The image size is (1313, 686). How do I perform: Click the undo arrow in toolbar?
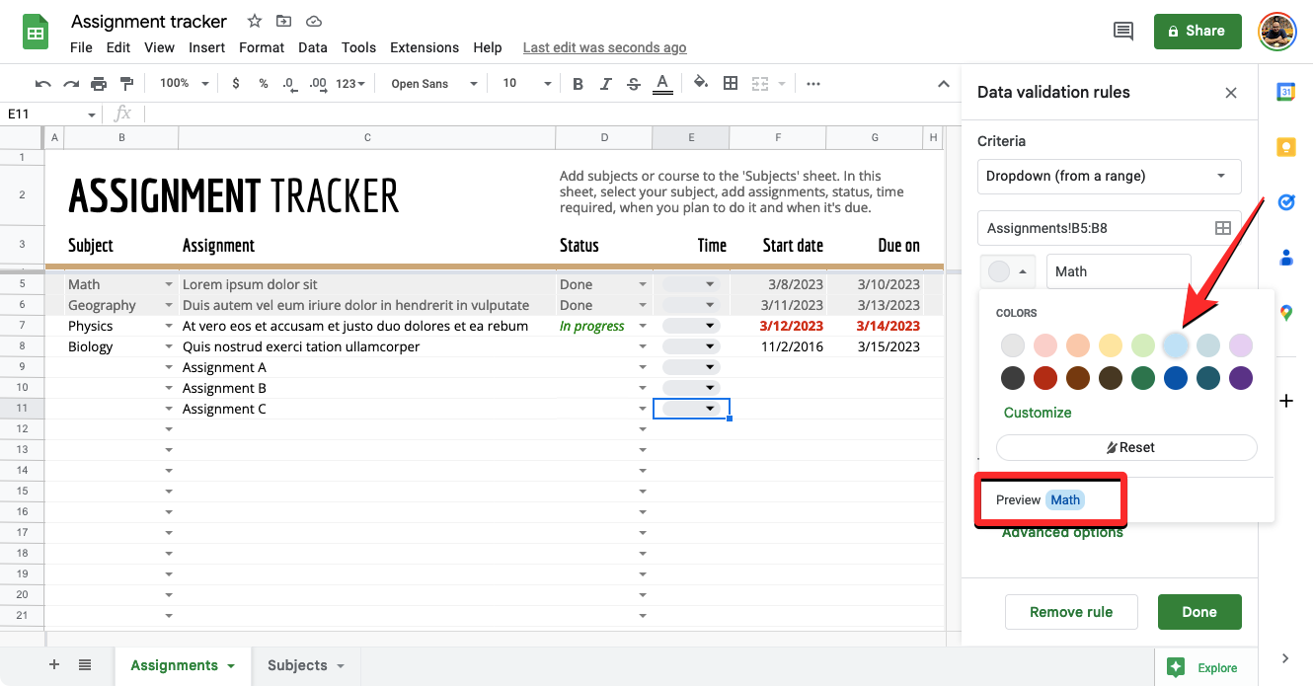pyautogui.click(x=42, y=84)
